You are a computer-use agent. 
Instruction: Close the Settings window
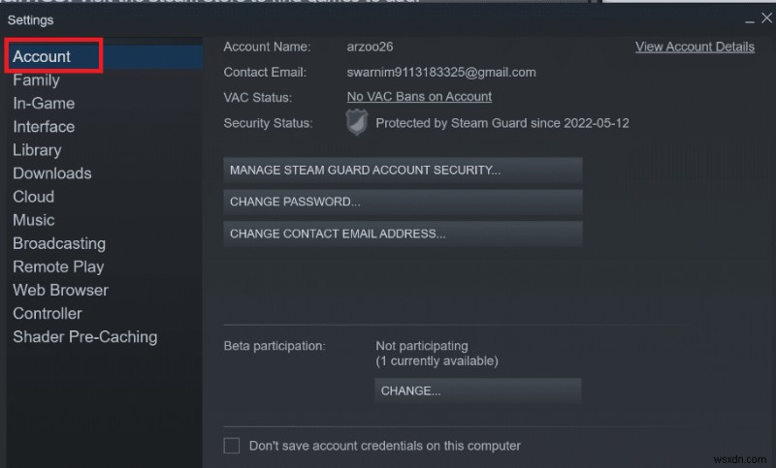[765, 19]
